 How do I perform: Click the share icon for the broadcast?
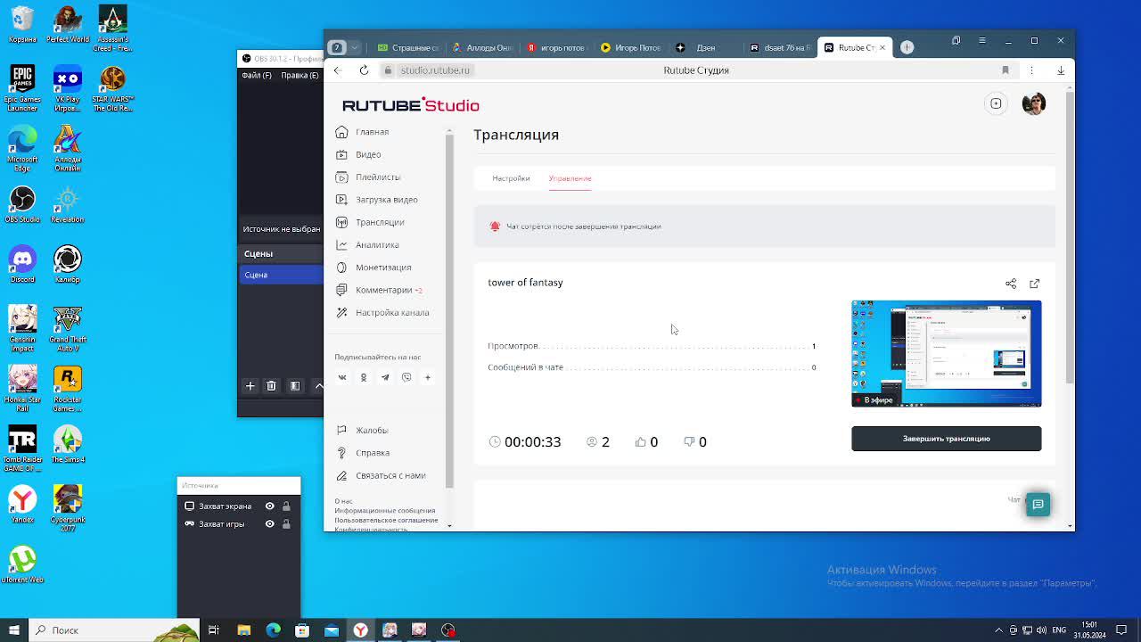1011,284
